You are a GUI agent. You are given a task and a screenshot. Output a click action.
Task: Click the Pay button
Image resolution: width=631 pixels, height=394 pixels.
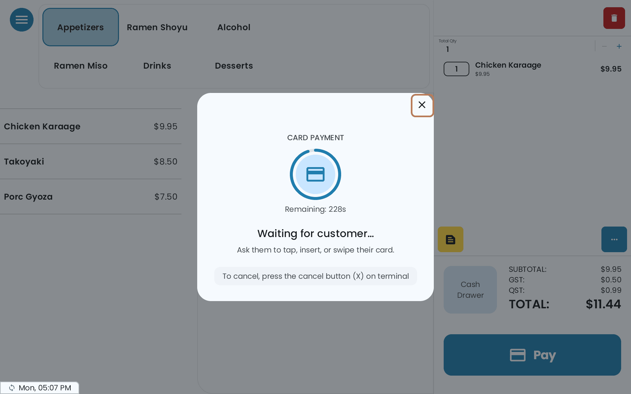coord(532,355)
